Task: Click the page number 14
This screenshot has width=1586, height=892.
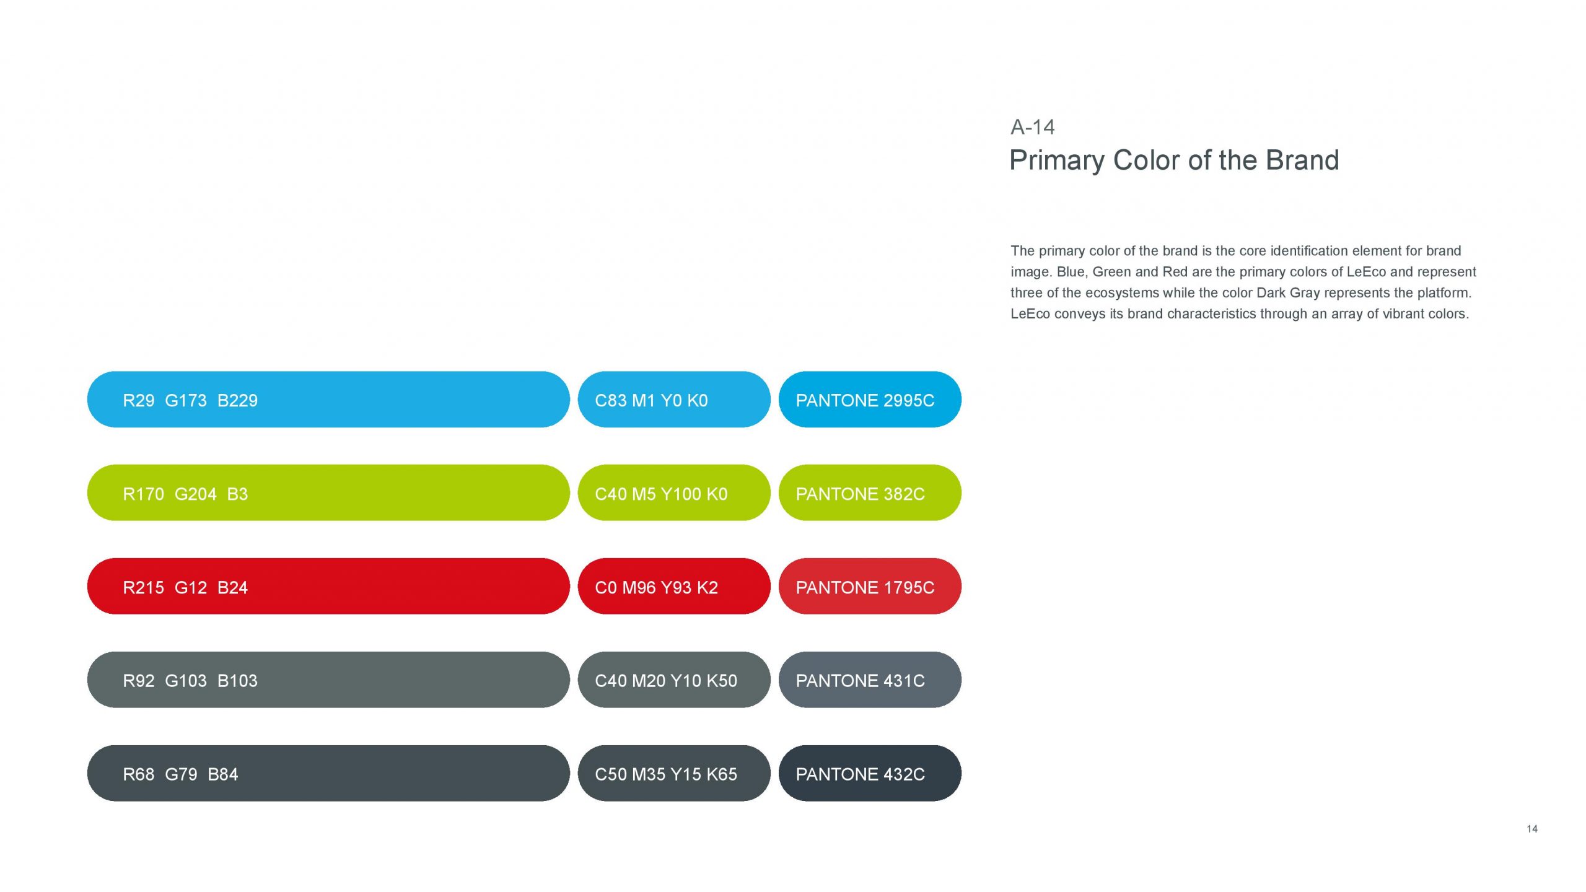Action: [1531, 829]
